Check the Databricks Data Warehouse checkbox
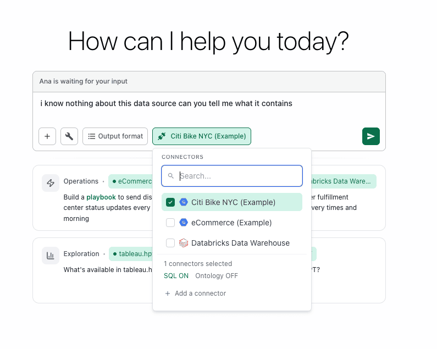Viewport: 437px width, 349px height. [170, 243]
